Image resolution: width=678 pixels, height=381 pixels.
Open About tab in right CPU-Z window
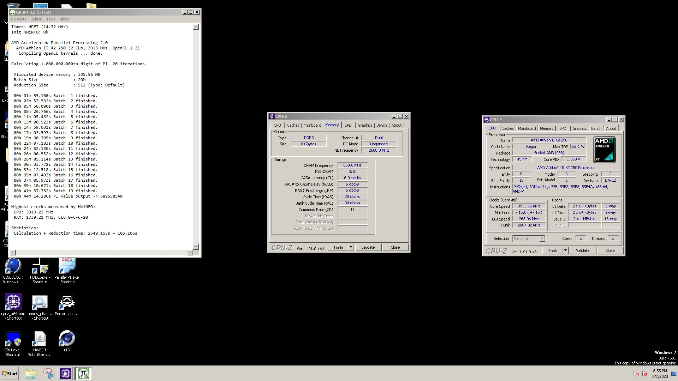(x=611, y=128)
